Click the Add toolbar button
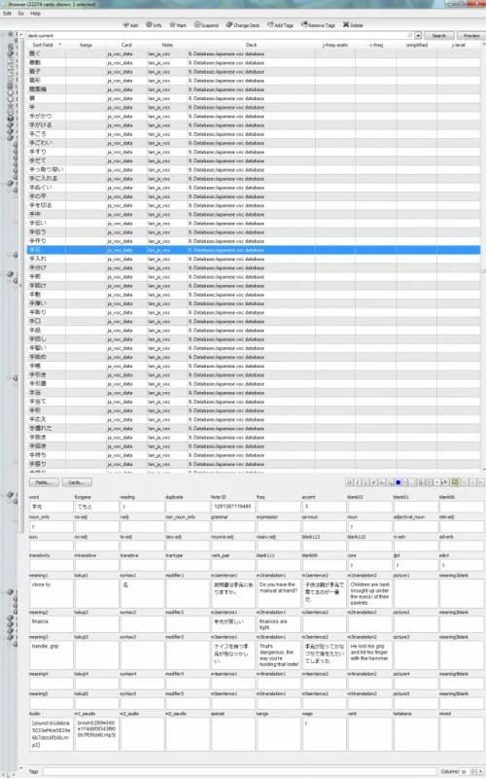This screenshot has height=778, width=486. 131,25
